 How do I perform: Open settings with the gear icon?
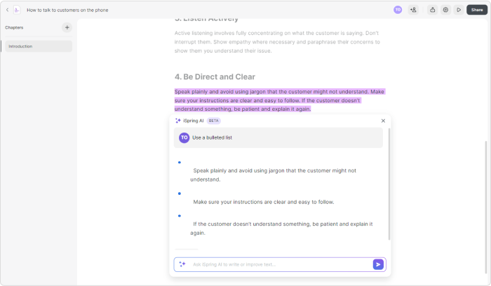tap(445, 10)
